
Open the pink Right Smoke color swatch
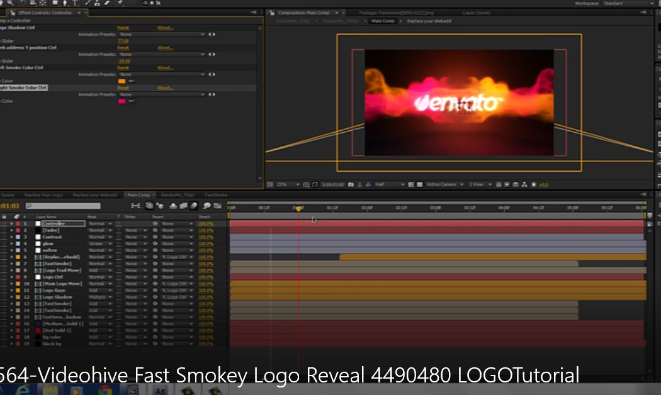pyautogui.click(x=122, y=101)
